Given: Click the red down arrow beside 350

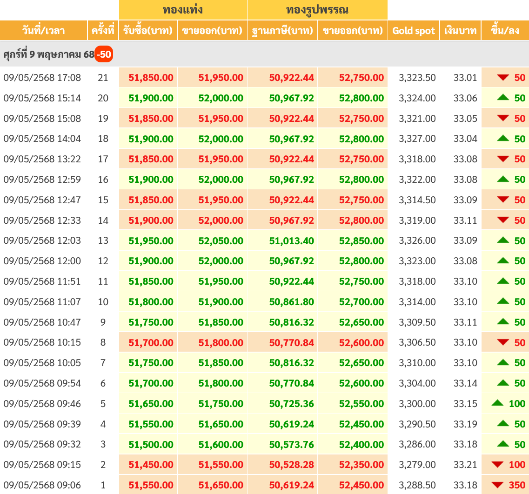Looking at the screenshot, I should 497,485.
